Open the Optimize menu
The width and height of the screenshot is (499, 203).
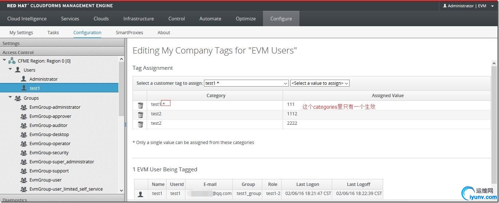point(245,19)
